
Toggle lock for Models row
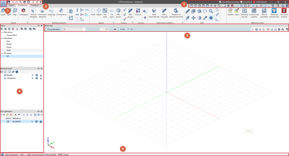pyautogui.click(x=41, y=75)
